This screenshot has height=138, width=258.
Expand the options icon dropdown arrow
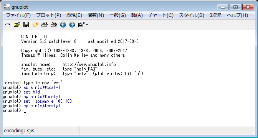[87, 25]
